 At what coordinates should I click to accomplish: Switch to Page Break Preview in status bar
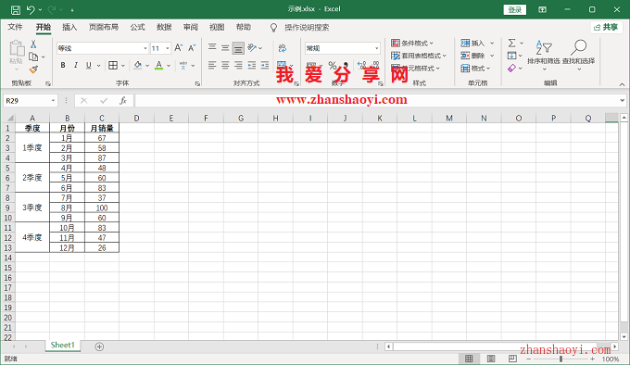[512, 359]
